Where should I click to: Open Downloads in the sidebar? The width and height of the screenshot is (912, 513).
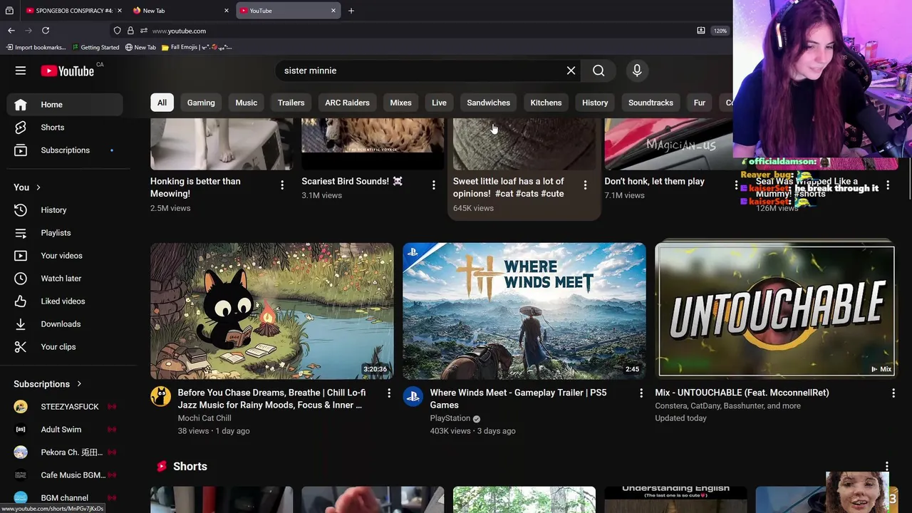(x=65, y=324)
